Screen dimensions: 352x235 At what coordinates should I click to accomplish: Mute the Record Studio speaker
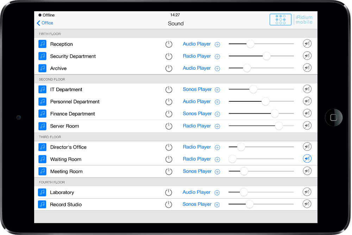click(307, 204)
